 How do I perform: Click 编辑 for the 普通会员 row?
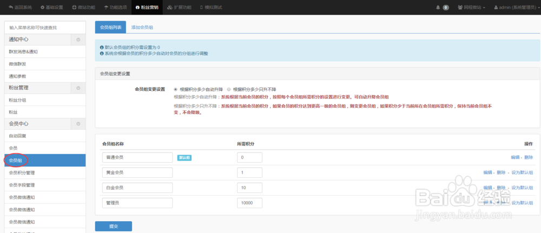pos(515,157)
